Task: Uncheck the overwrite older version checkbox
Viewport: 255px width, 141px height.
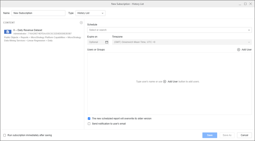Action: coord(89,119)
